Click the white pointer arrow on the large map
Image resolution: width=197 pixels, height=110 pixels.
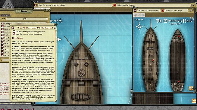click(59, 39)
